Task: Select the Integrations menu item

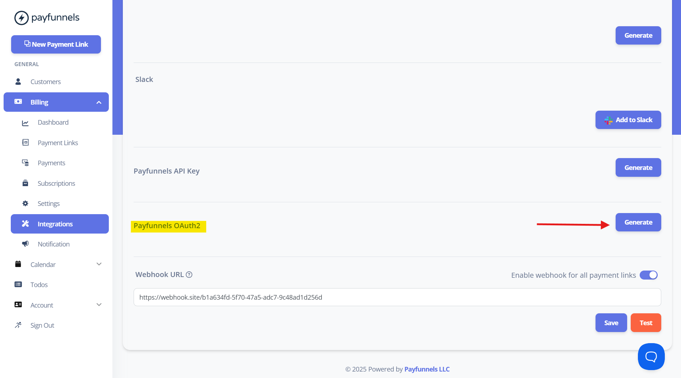Action: [x=60, y=224]
